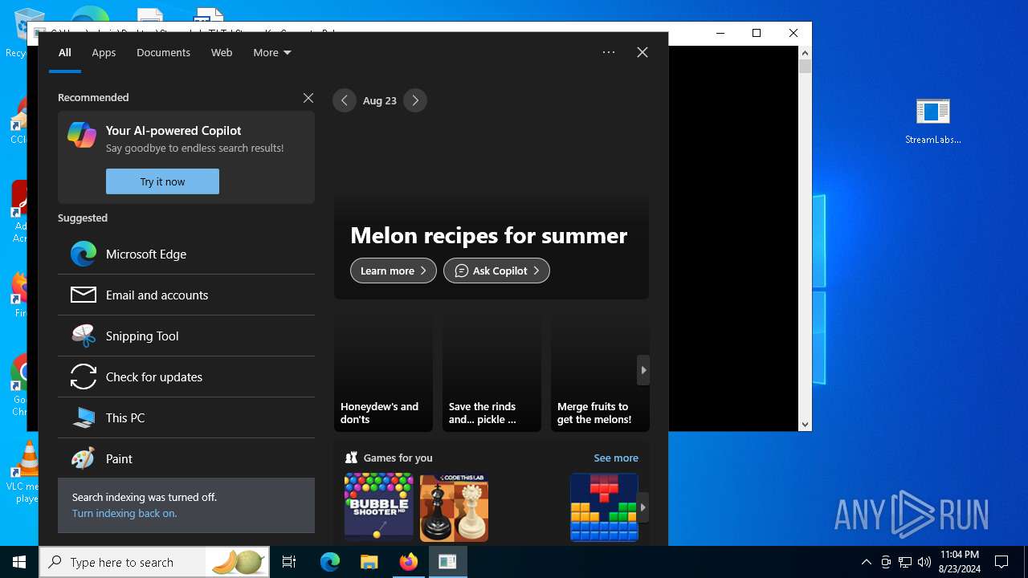Screen dimensions: 1028x578
Task: Open File Explorer from taskbar
Action: pos(369,562)
